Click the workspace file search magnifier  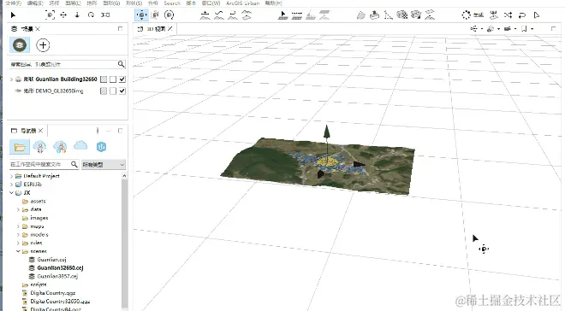click(74, 164)
